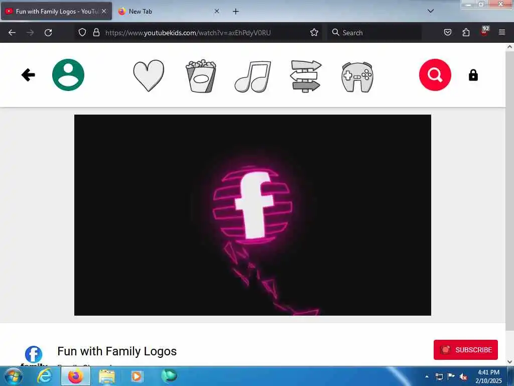Screen dimensions: 514x386
Task: Open the Gaming controller category
Action: pos(357,77)
